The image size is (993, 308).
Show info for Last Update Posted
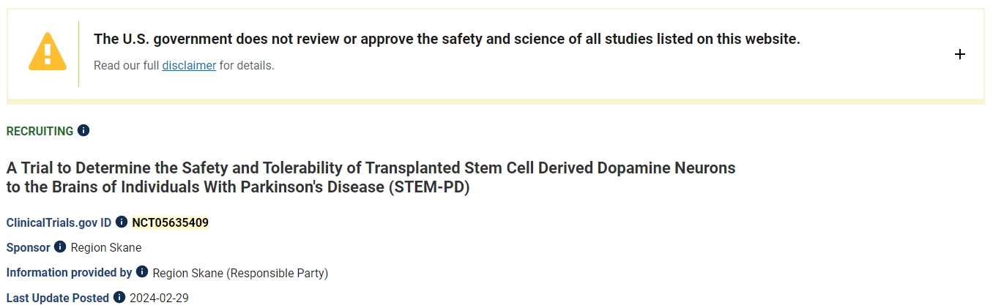[x=119, y=297]
